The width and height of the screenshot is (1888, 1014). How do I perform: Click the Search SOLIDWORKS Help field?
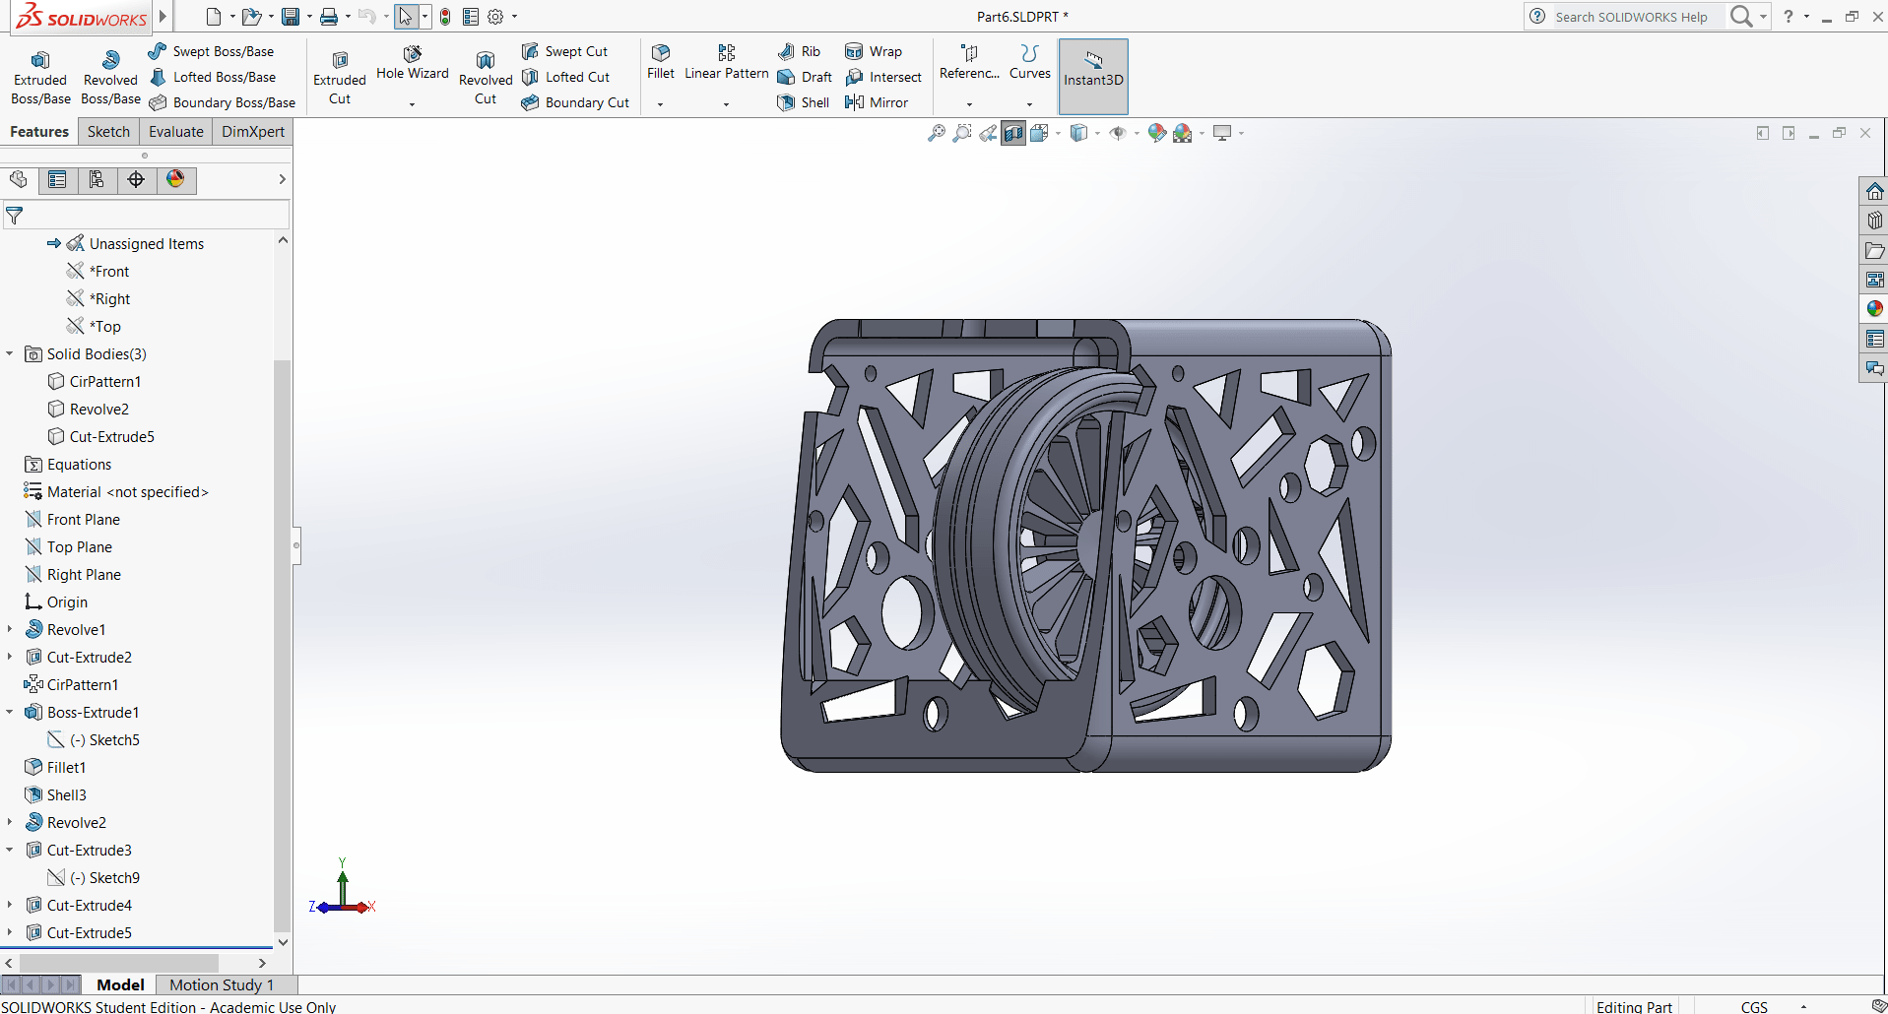(1635, 17)
